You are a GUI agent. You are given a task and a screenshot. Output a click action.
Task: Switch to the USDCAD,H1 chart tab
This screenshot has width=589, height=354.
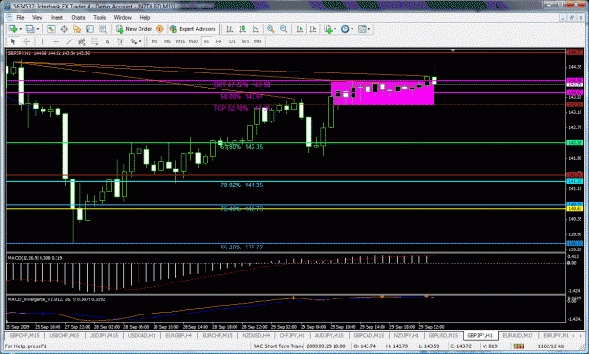[141, 335]
